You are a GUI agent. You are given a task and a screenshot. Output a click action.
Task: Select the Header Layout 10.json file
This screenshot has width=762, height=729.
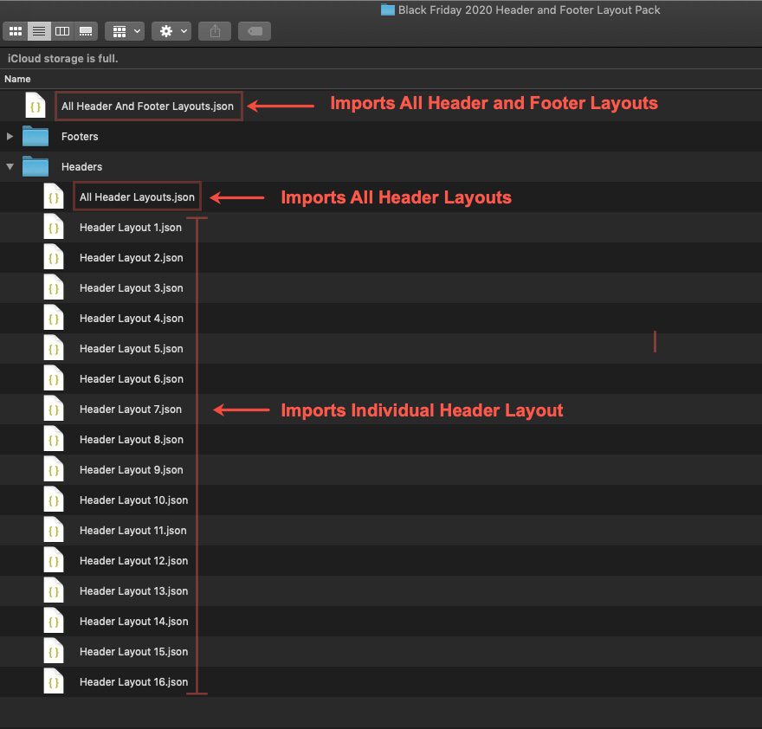tap(133, 500)
